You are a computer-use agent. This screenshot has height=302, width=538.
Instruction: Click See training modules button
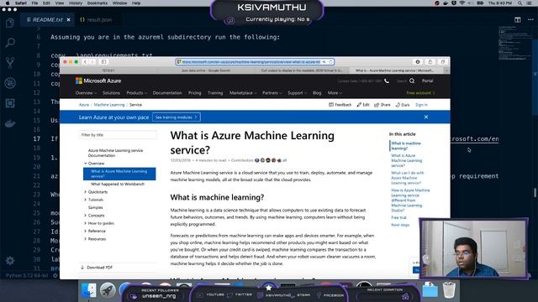[177, 117]
